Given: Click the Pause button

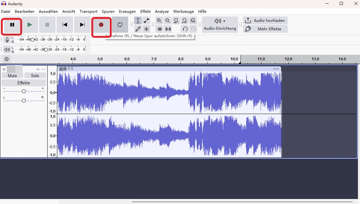Looking at the screenshot, I should pyautogui.click(x=12, y=25).
